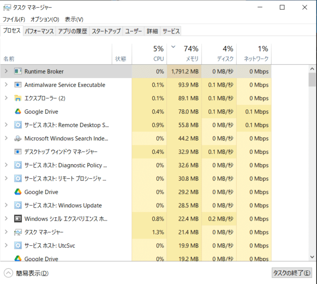
Task: Expand サービス ホスト: Diagnostic Policy row
Action: [6, 165]
